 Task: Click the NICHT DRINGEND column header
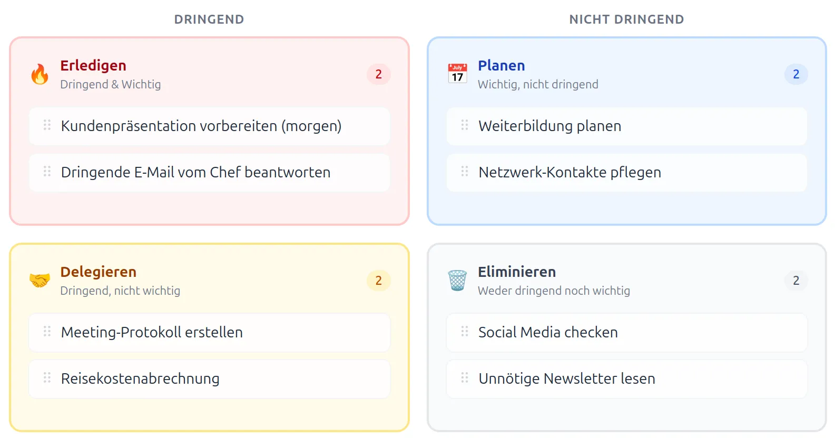pos(626,19)
